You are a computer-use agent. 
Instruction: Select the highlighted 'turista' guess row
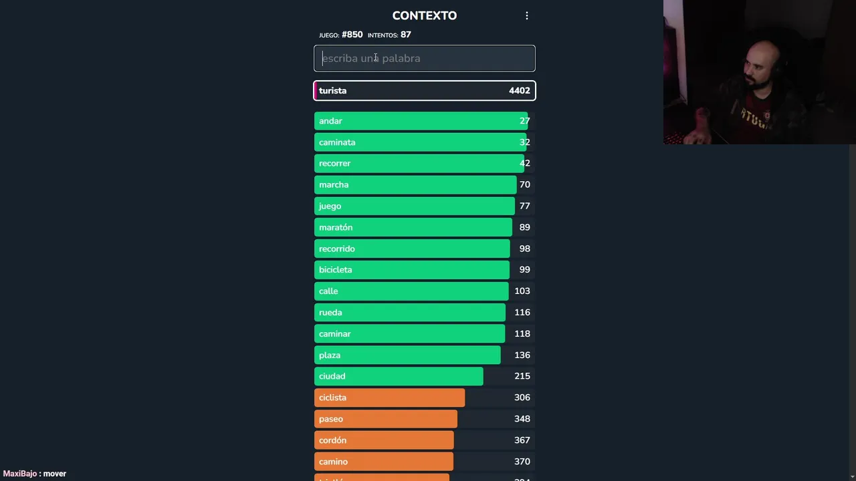point(424,91)
